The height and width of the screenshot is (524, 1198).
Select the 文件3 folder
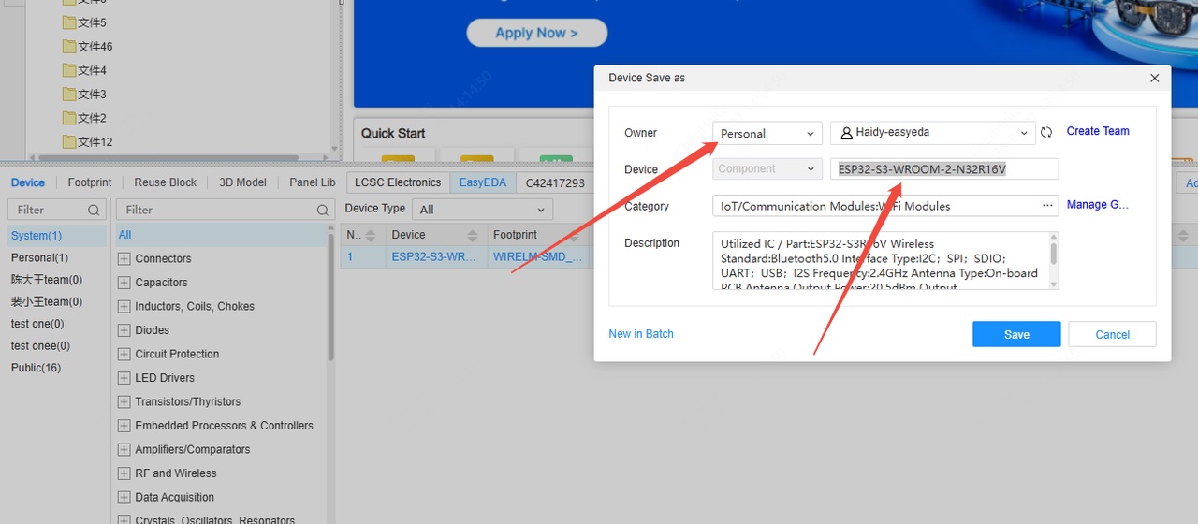click(x=84, y=94)
